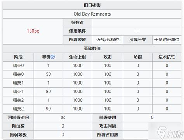The image size is (184, 140).
Task: Select level value 90 in the 精英2 row
Action: point(49,109)
